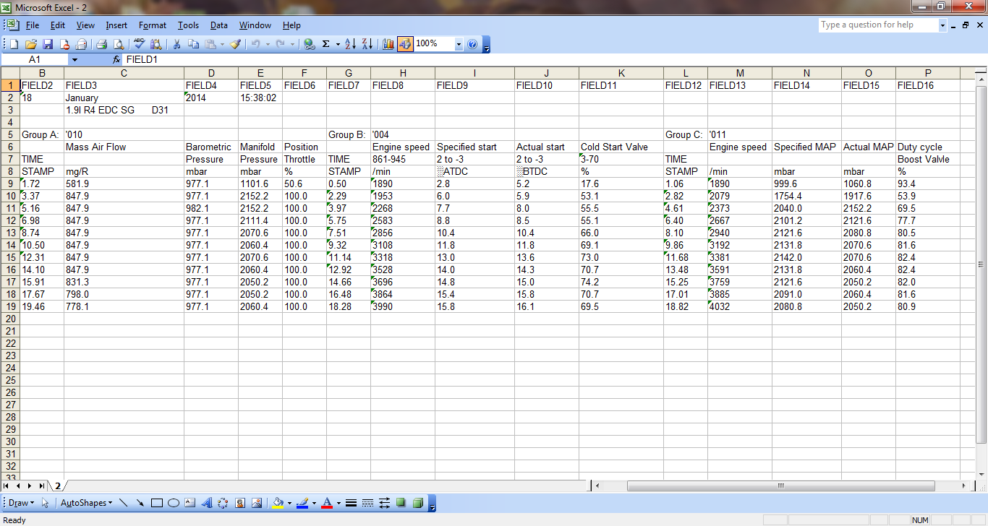The height and width of the screenshot is (526, 988).
Task: Run the Spelling check tool
Action: tap(140, 44)
